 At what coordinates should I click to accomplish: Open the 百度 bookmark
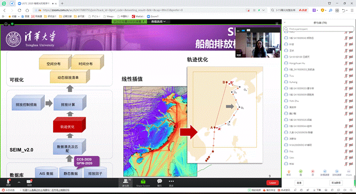point(25,16)
